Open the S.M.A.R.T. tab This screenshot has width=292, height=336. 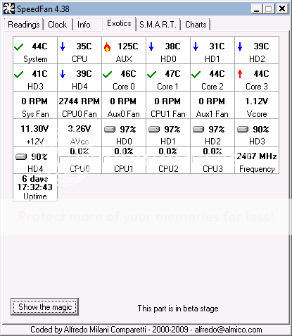tap(158, 25)
